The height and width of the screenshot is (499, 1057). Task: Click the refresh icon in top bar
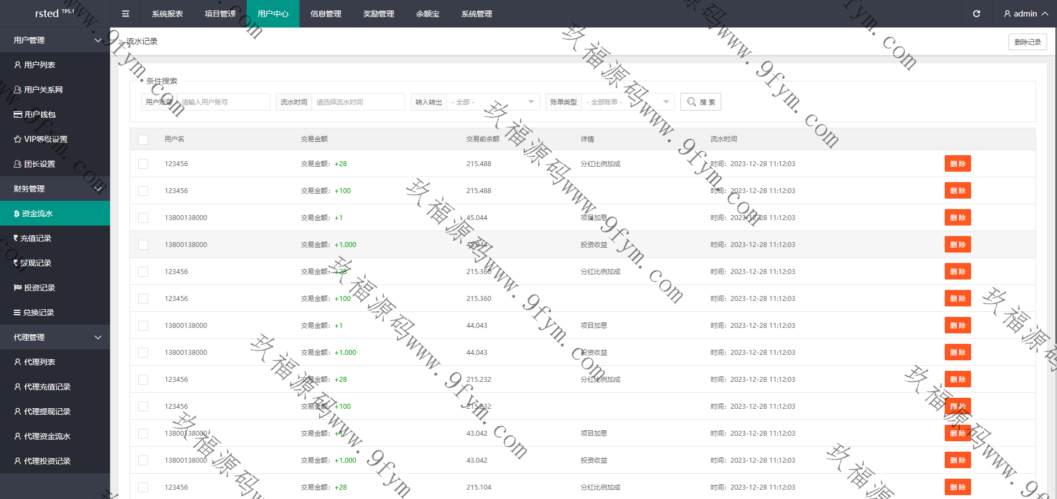click(976, 14)
